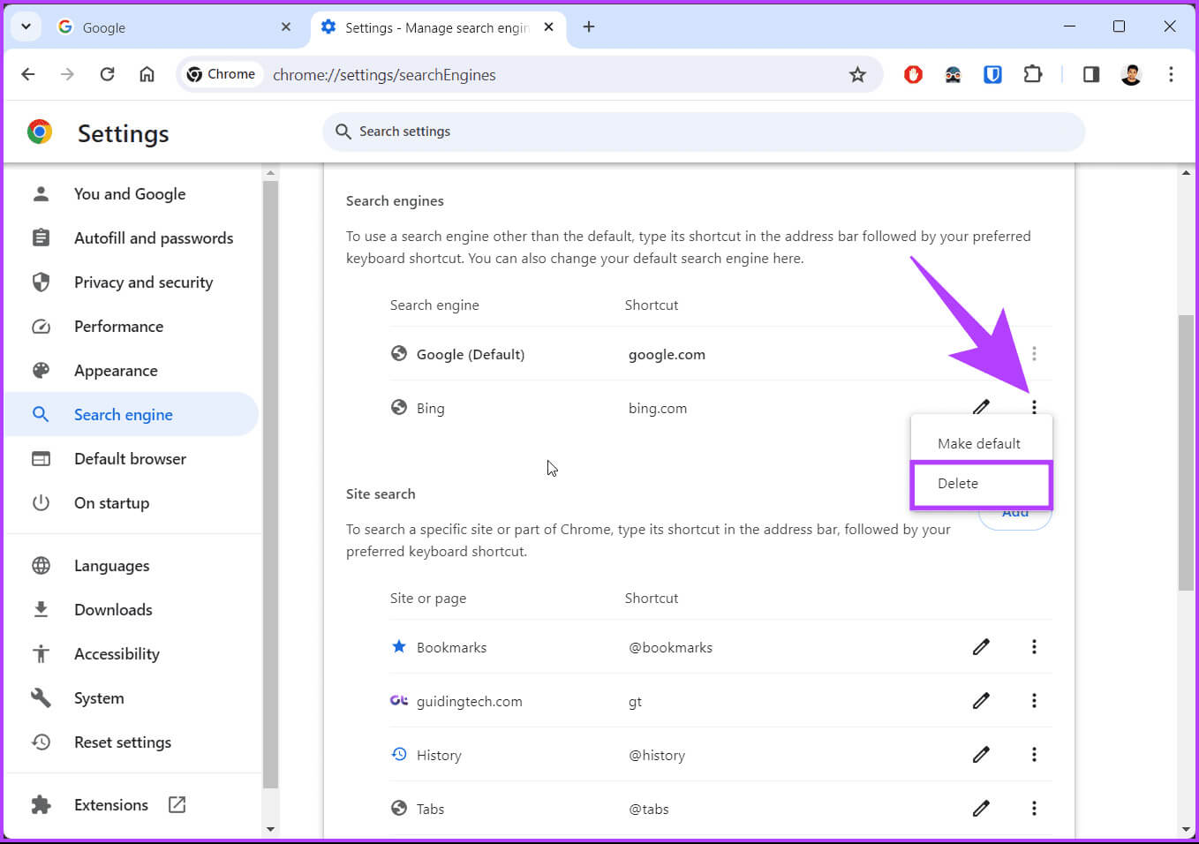The image size is (1199, 844).
Task: Open Privacy and security settings
Action: (x=143, y=283)
